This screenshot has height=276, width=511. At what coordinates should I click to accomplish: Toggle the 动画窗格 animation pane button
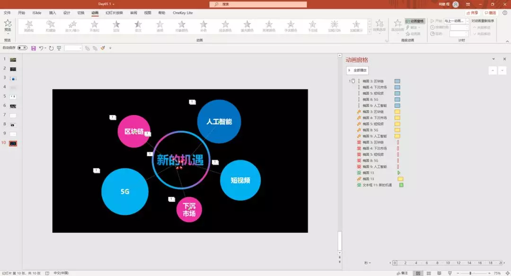coord(414,21)
